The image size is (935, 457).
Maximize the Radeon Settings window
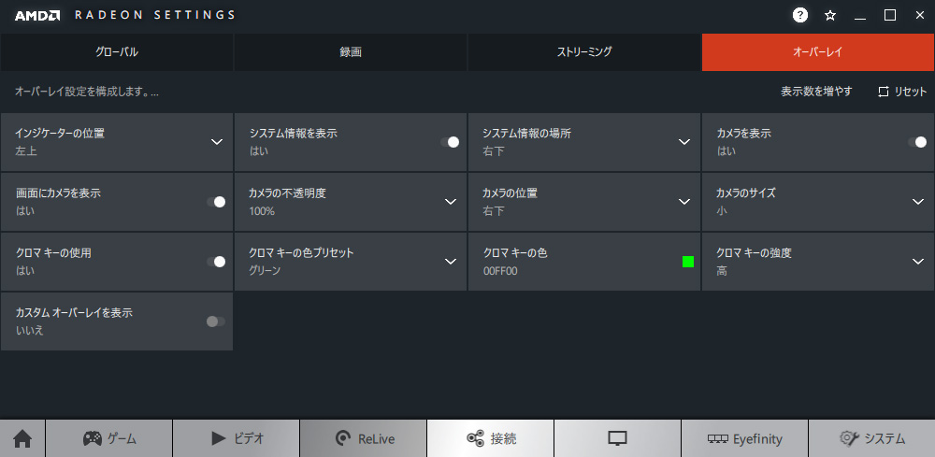(890, 16)
